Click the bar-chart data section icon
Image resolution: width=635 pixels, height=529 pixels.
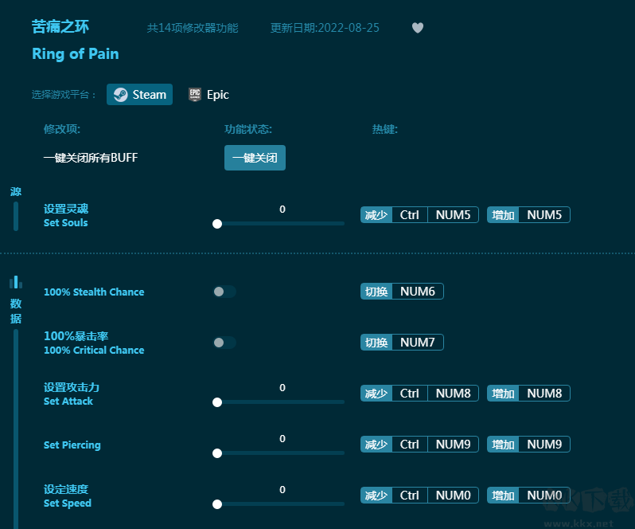point(16,282)
